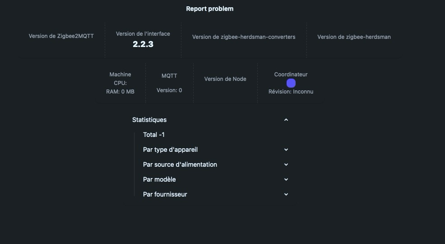The height and width of the screenshot is (244, 445).
Task: Click the Version de Zigbee2MQTT label
Action: pos(61,36)
